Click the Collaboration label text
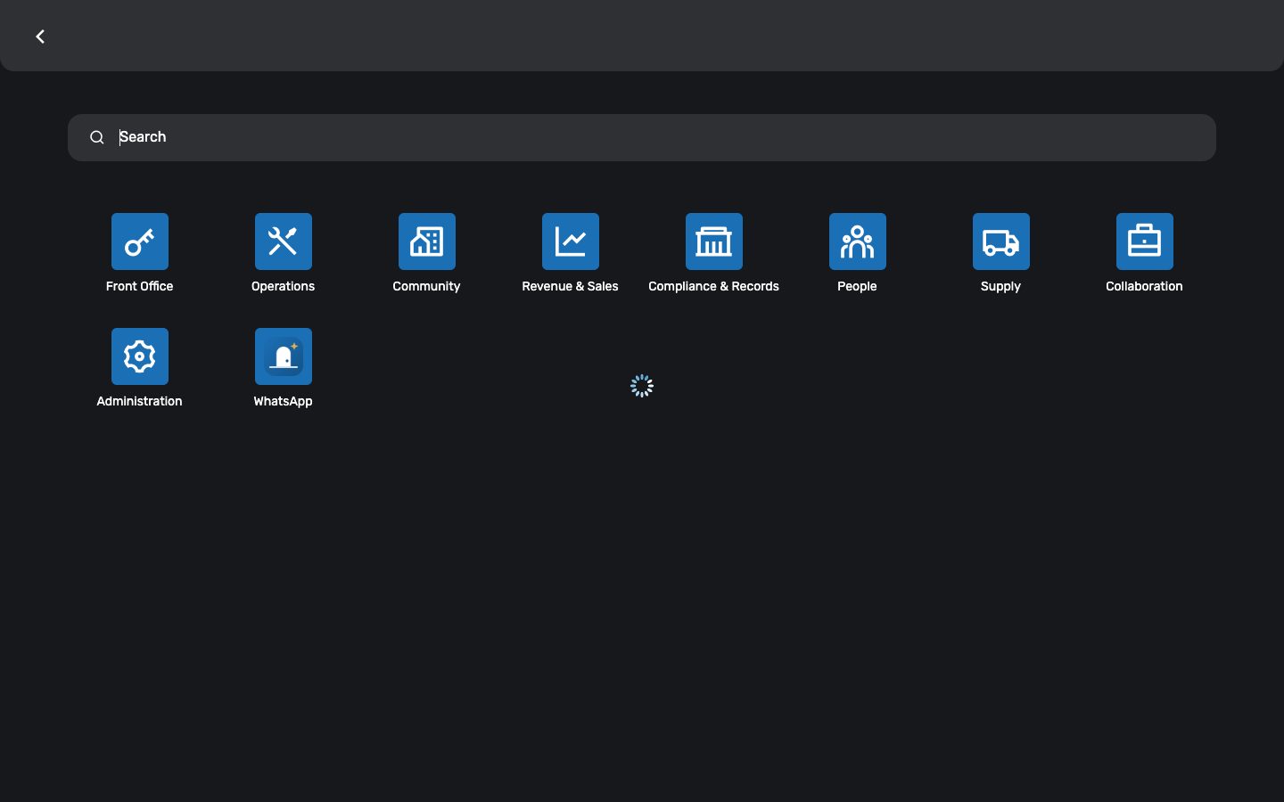The image size is (1284, 802). (x=1145, y=286)
